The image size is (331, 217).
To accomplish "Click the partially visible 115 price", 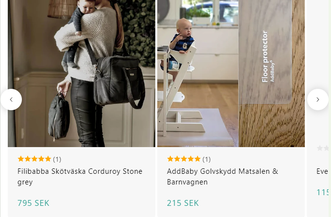I will point(323,192).
